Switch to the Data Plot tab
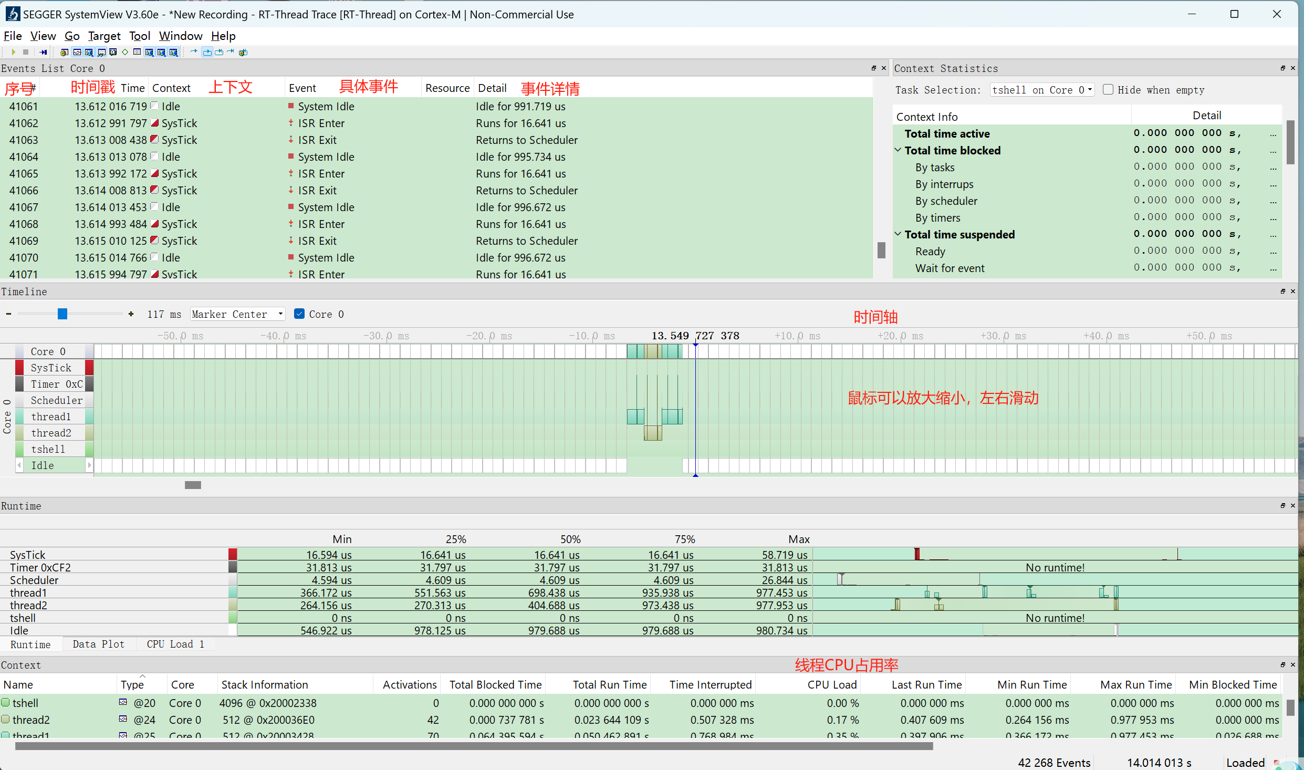Viewport: 1304px width, 770px height. click(98, 644)
